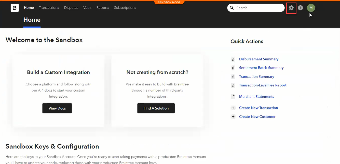
Task: Click the Merchant Statements document icon
Action: coord(233,97)
